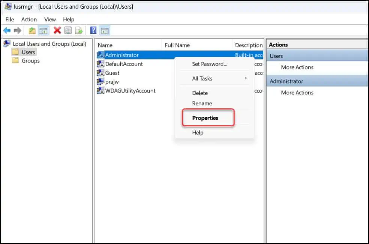Choose Delete from context menu

[x=200, y=93]
